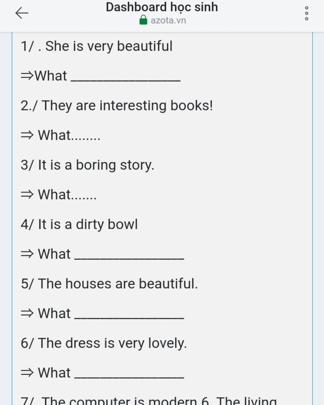Select the sentence The dress is very lovely
This screenshot has width=324, height=405.
112,343
